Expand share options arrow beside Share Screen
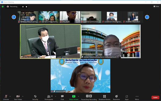 tap(78, 96)
